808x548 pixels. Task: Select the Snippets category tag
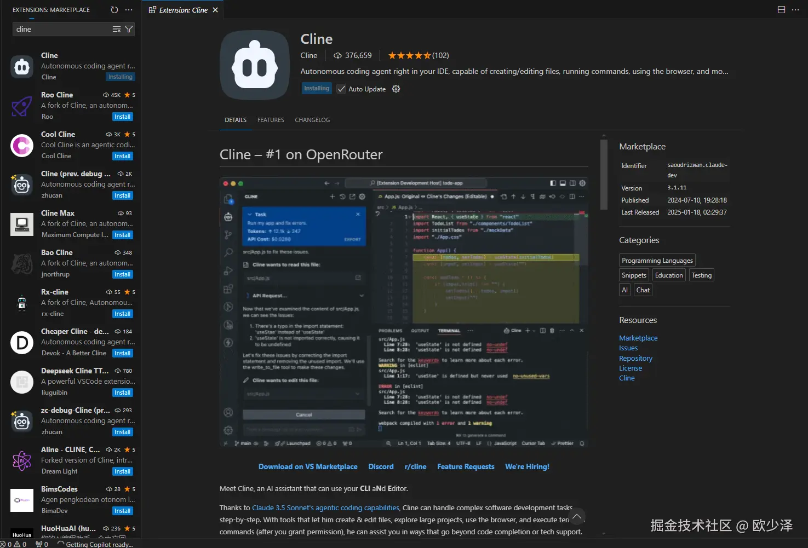tap(634, 275)
